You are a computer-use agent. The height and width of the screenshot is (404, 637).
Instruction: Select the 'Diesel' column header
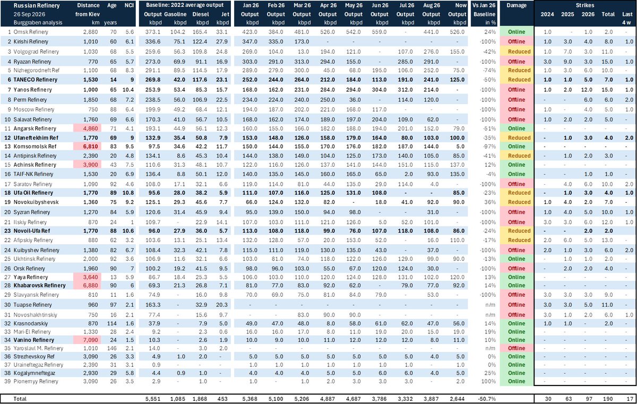202,15
